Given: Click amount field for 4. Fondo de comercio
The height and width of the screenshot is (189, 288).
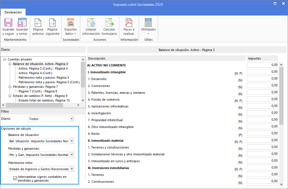Looking at the screenshot, I should point(262,99).
